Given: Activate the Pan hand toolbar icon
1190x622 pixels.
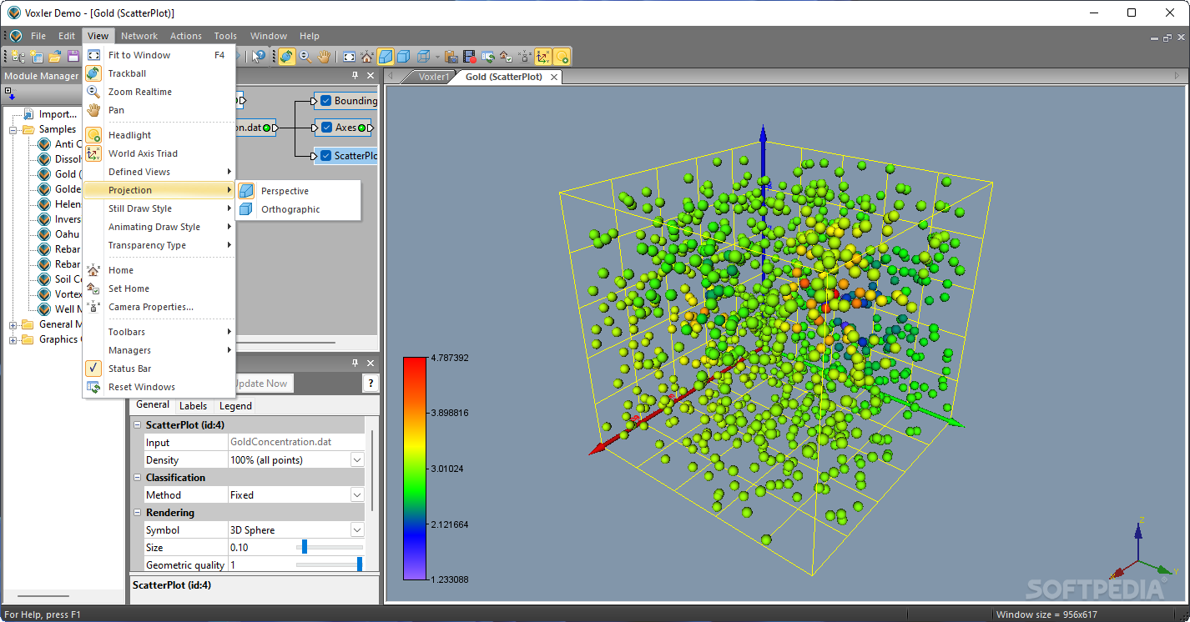Looking at the screenshot, I should (324, 57).
